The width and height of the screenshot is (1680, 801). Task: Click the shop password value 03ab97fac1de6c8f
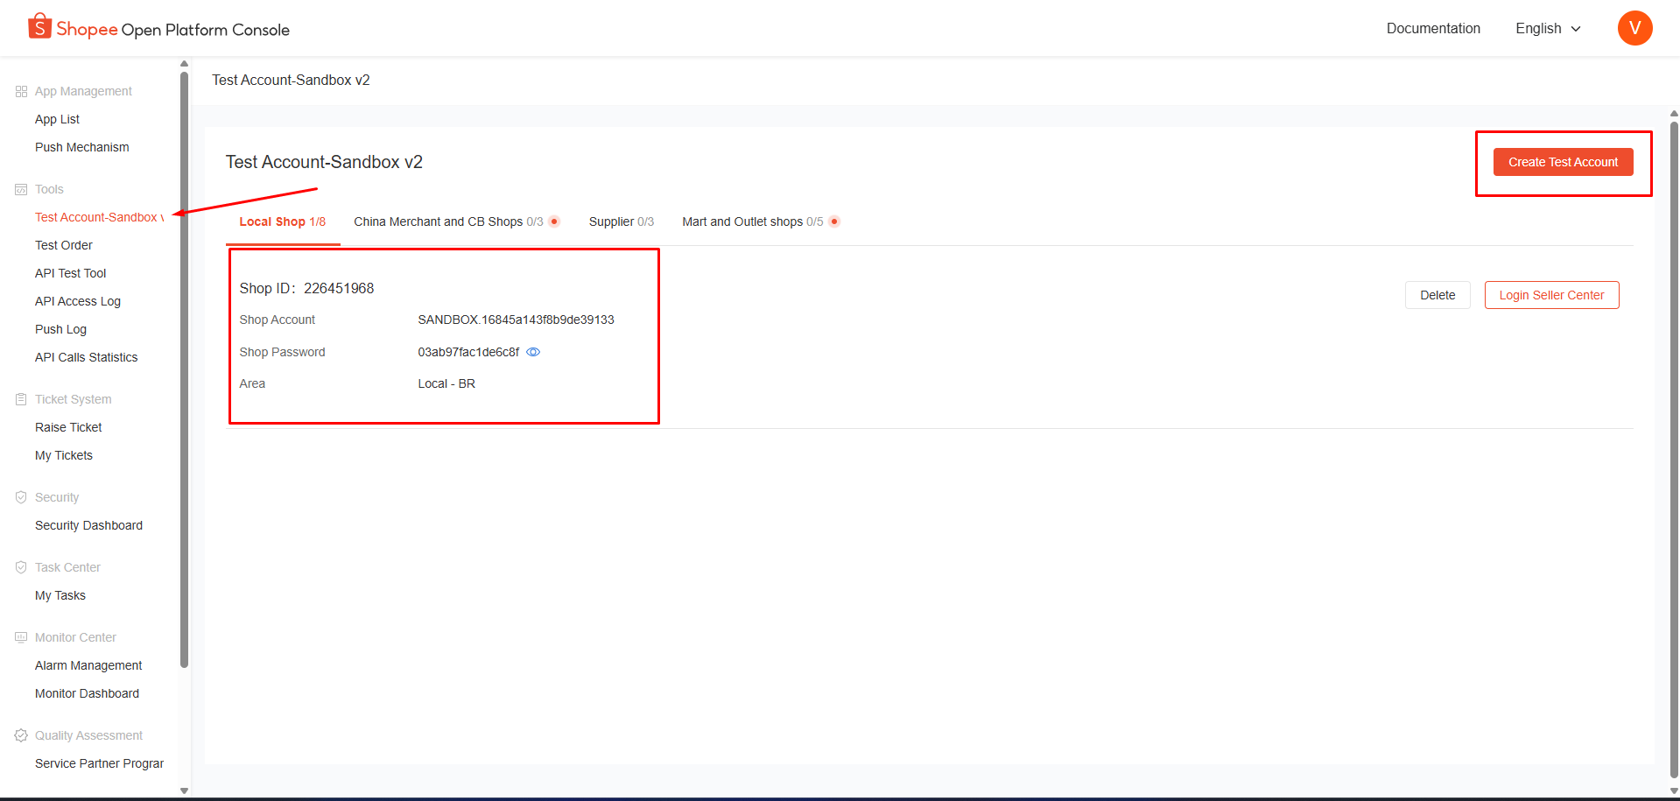click(x=468, y=352)
